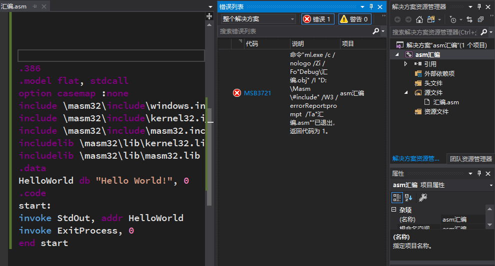Click the editor navigation bar box above .386
The height and width of the screenshot is (266, 495).
pyautogui.click(x=111, y=55)
